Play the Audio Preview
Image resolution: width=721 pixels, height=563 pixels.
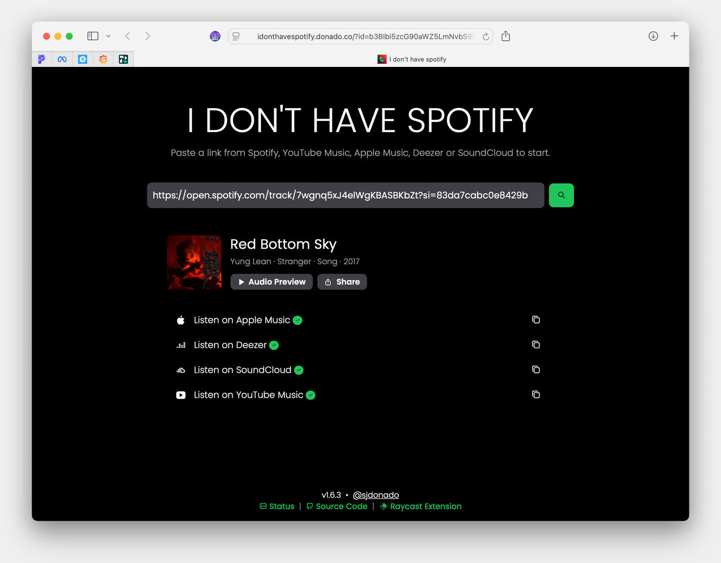271,282
